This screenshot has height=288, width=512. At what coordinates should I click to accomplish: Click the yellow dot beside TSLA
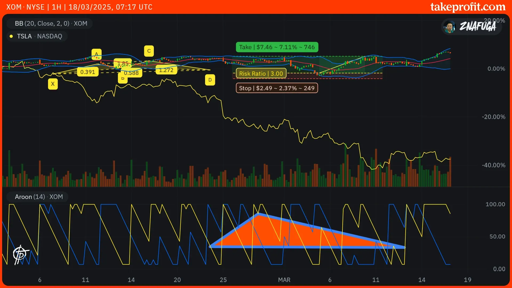[x=11, y=36]
